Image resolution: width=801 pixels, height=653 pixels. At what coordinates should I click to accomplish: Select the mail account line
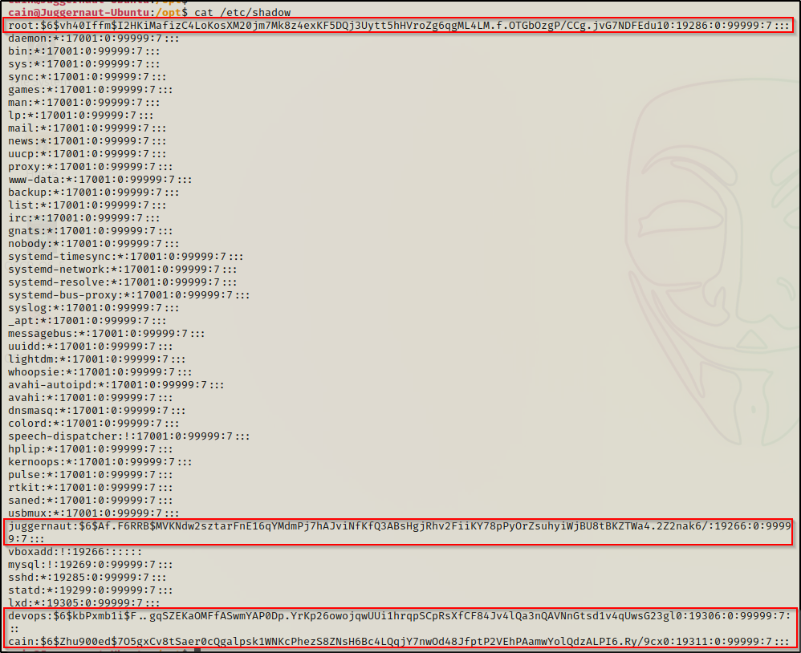pos(87,128)
